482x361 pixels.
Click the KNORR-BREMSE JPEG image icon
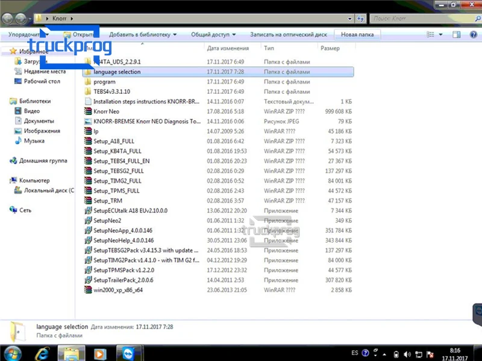click(x=88, y=122)
